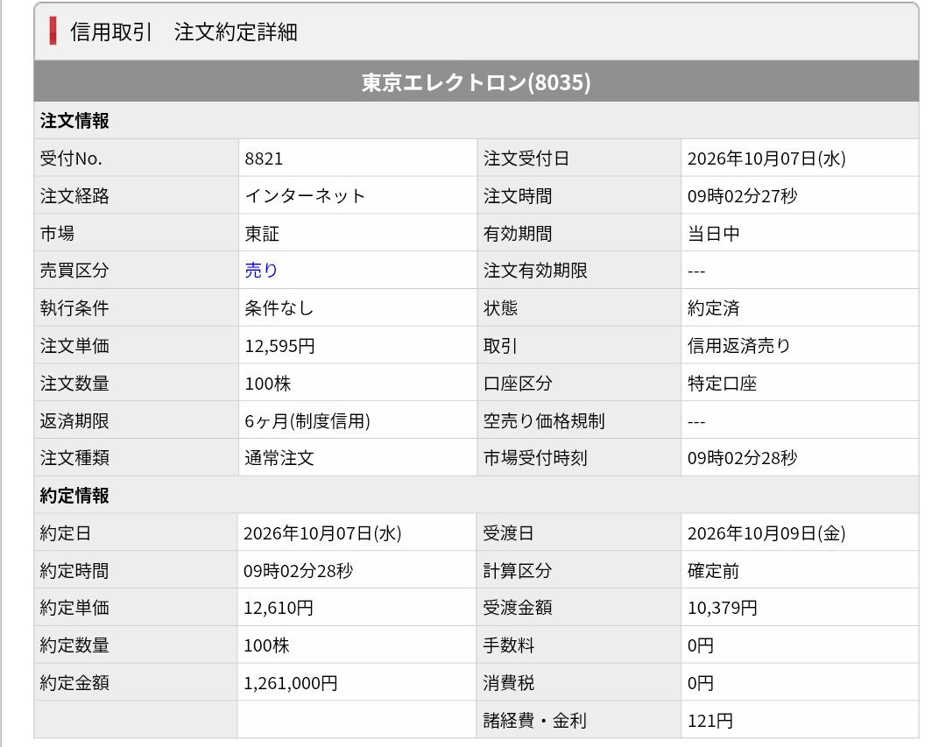Click the 状態 value 約定済

point(713,308)
